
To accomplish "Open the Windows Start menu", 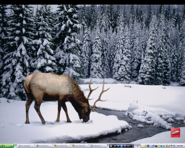I will click(x=7, y=146).
